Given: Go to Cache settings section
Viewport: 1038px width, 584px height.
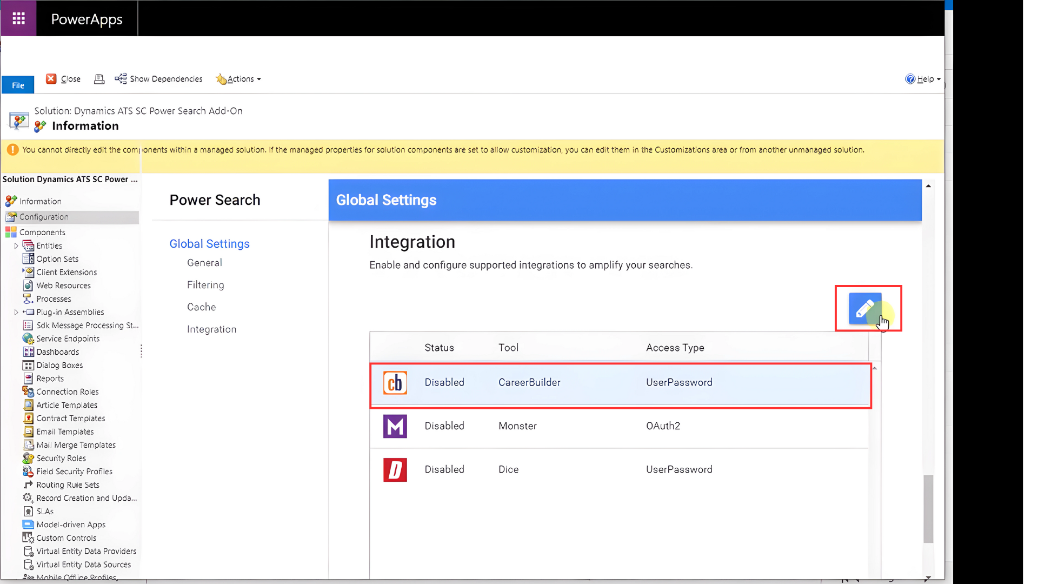Looking at the screenshot, I should tap(202, 307).
